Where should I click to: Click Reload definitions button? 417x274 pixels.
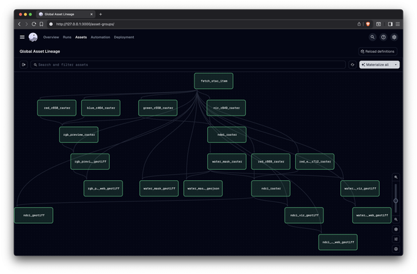378,51
